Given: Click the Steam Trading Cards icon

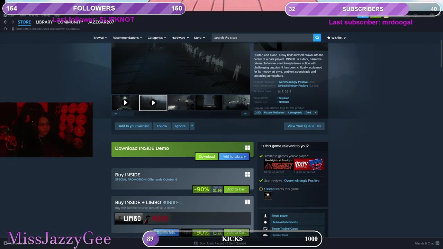Looking at the screenshot, I should point(265,229).
